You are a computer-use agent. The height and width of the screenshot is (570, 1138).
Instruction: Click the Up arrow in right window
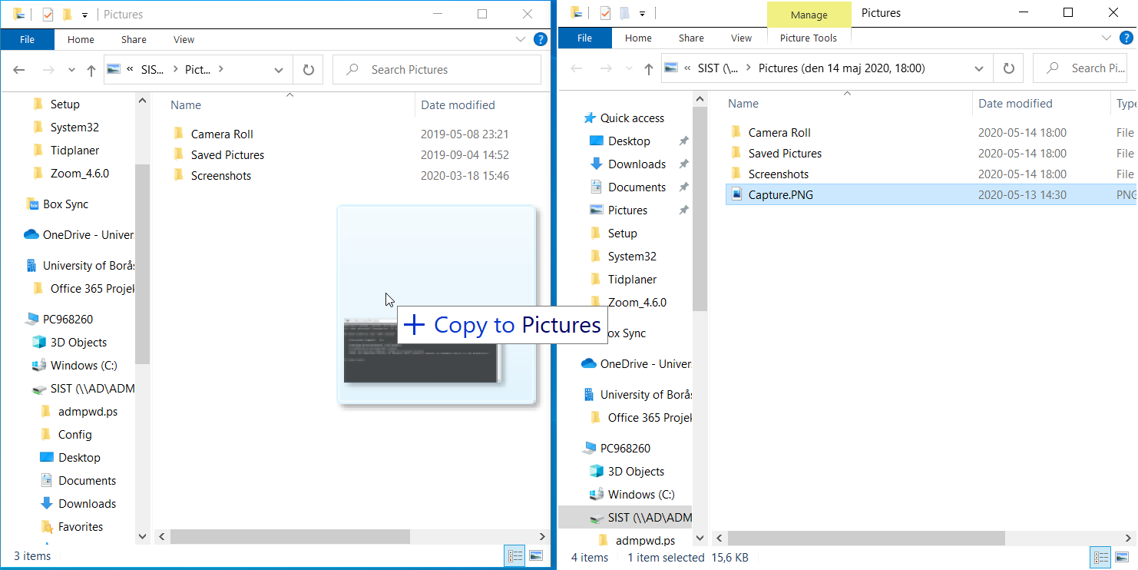point(648,68)
